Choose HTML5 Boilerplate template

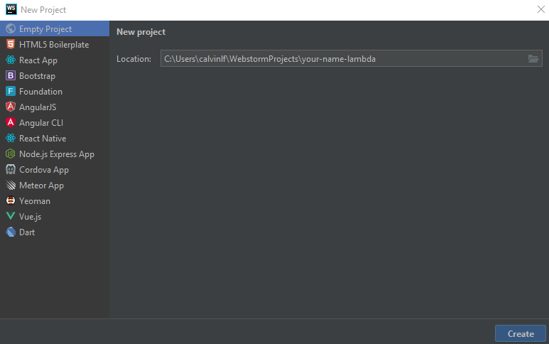pyautogui.click(x=55, y=45)
